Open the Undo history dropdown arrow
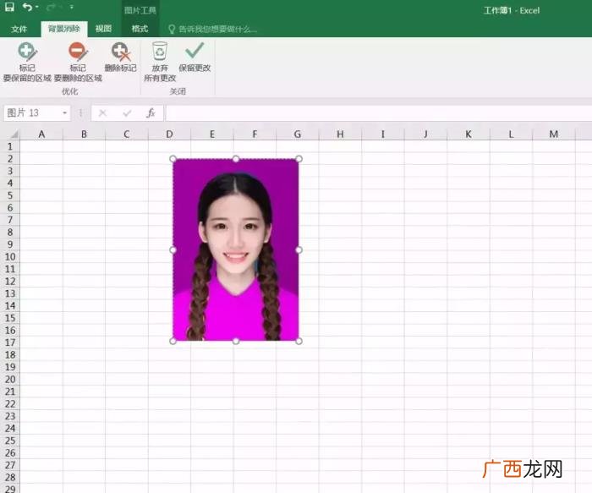This screenshot has width=592, height=493. click(37, 7)
